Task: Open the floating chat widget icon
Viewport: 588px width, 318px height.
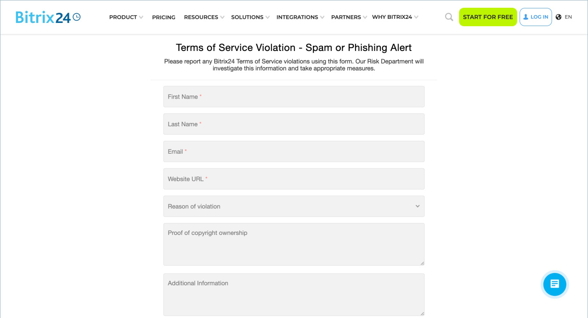Action: 554,284
